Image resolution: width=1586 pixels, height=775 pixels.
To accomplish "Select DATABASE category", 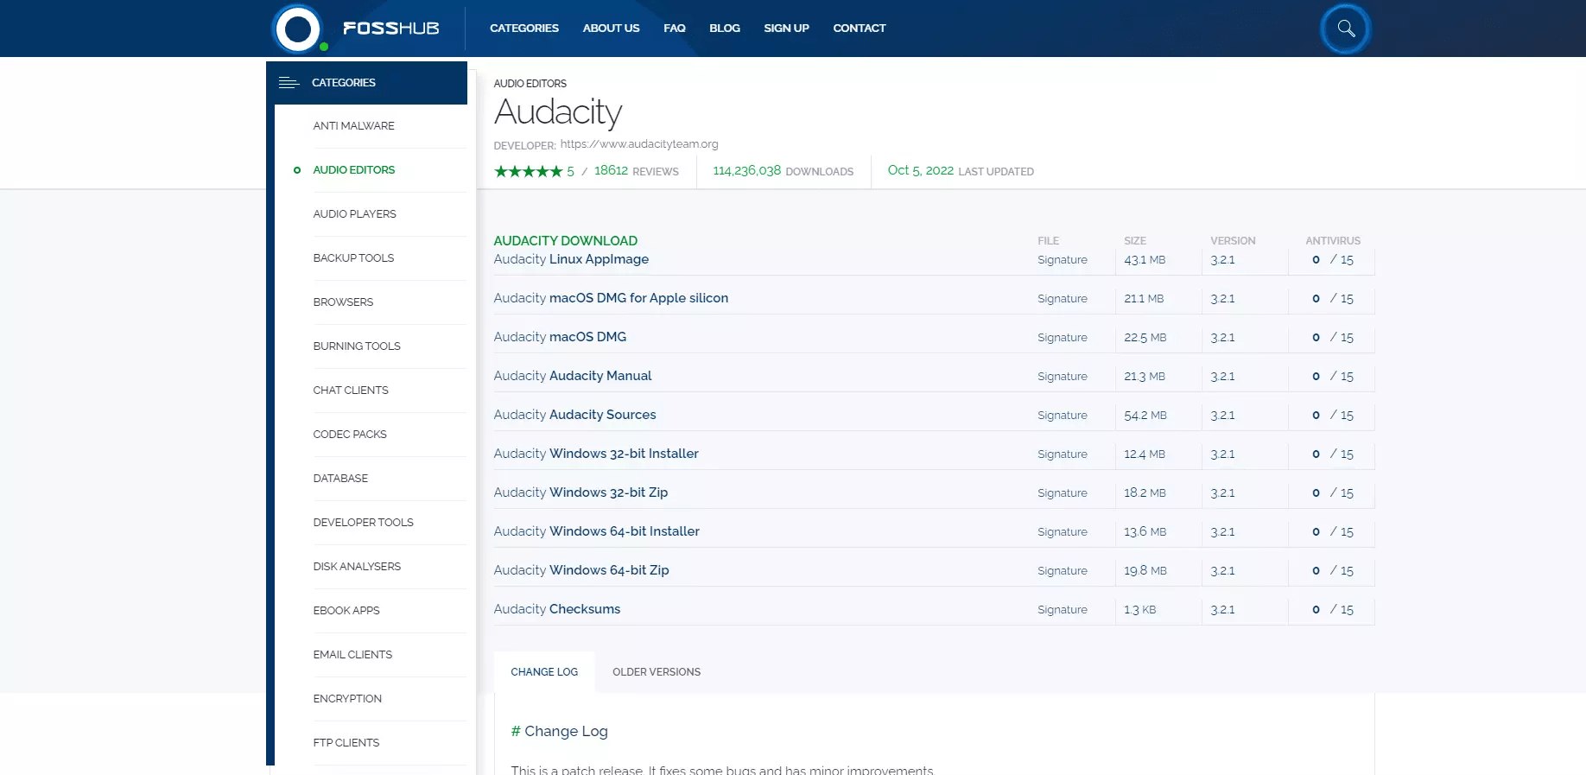I will [x=340, y=478].
